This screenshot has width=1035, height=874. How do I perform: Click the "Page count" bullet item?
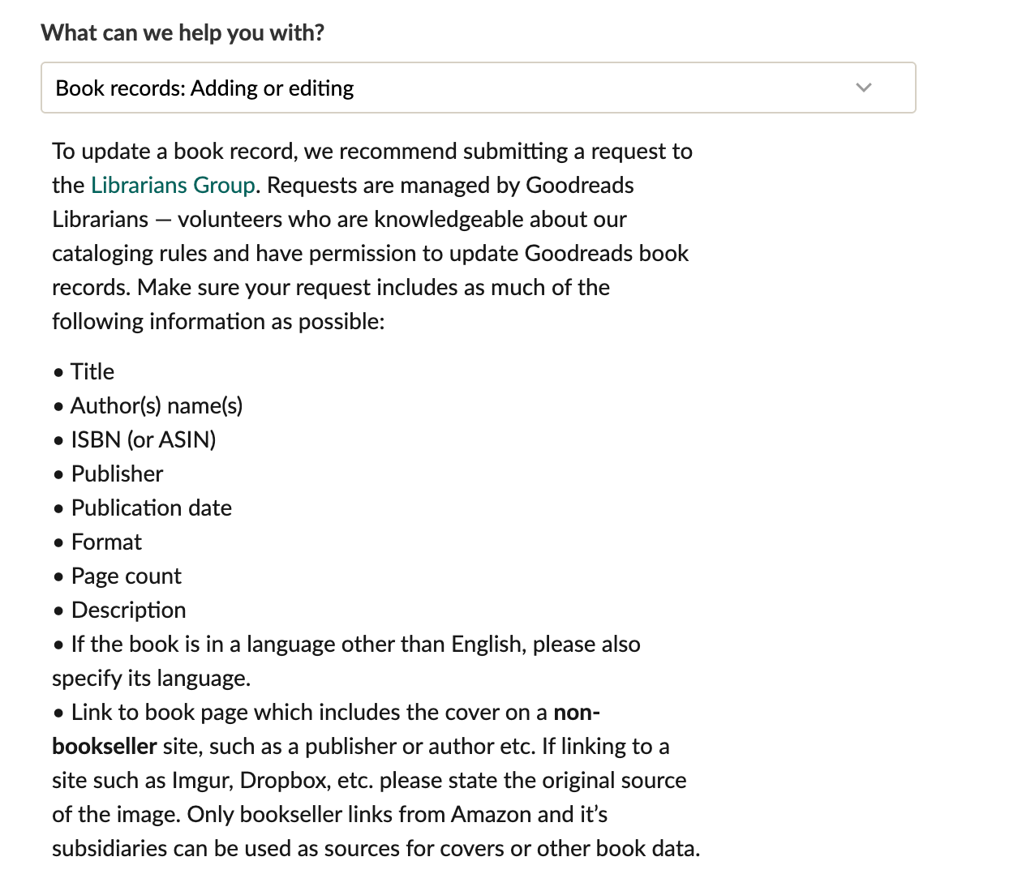(127, 576)
